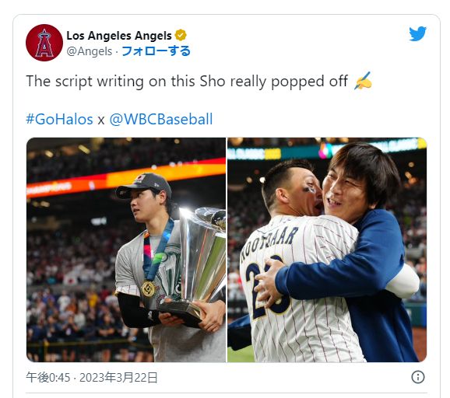Open the left photo of player holding trophy
This screenshot has height=398, width=450.
(x=126, y=250)
